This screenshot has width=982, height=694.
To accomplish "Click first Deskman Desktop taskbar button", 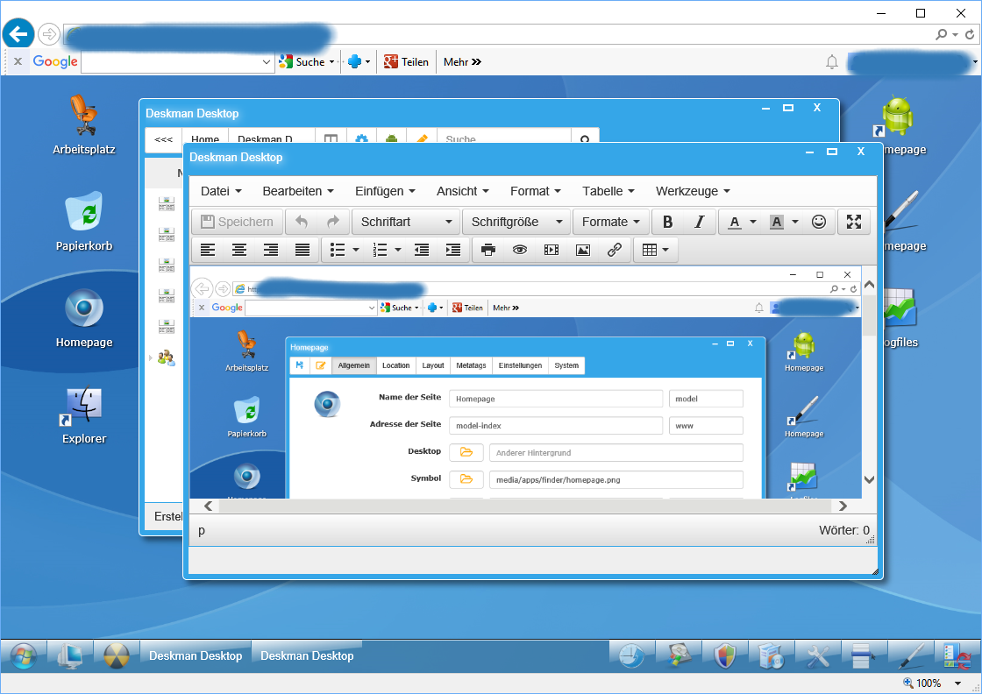I will tap(196, 655).
